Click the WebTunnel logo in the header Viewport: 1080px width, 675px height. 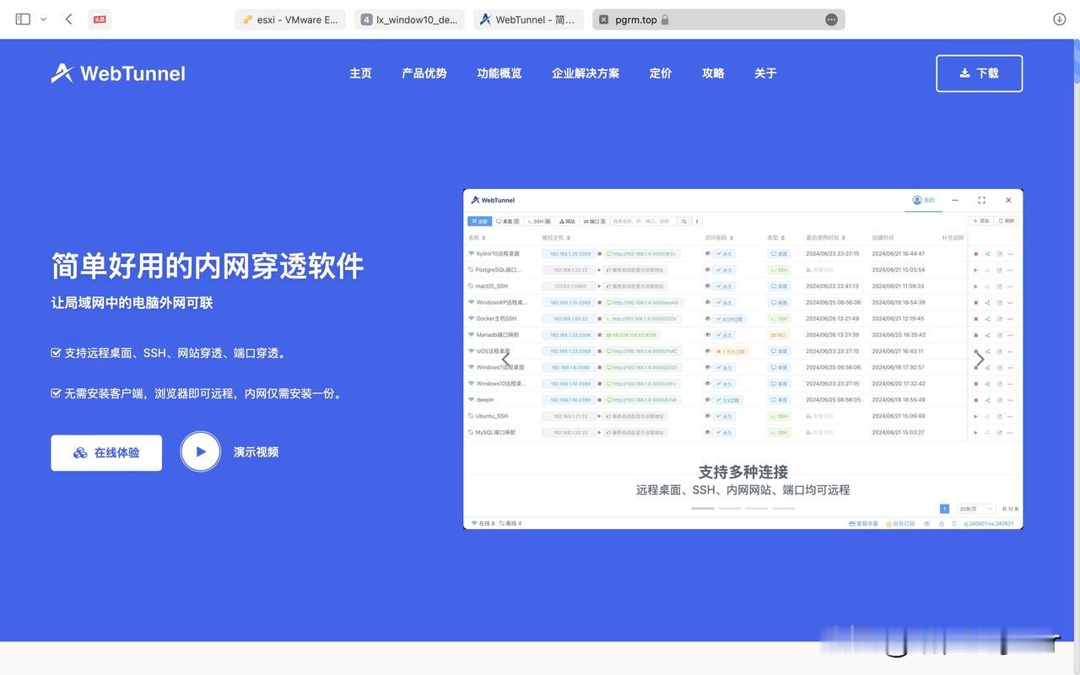tap(118, 73)
